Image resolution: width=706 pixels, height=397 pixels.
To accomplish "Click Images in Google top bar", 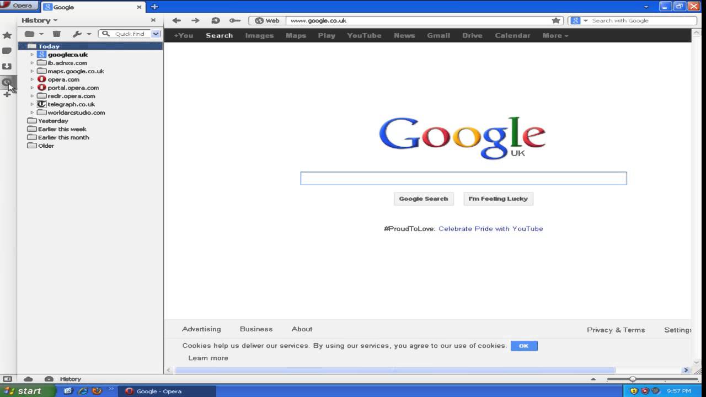I will [259, 35].
